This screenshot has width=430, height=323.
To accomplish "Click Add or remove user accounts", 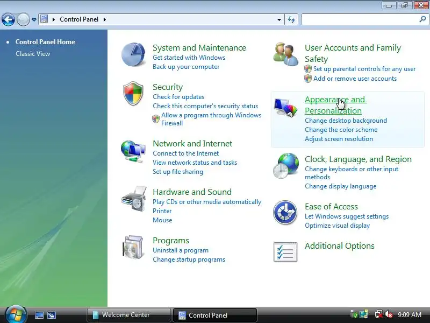I will 355,79.
